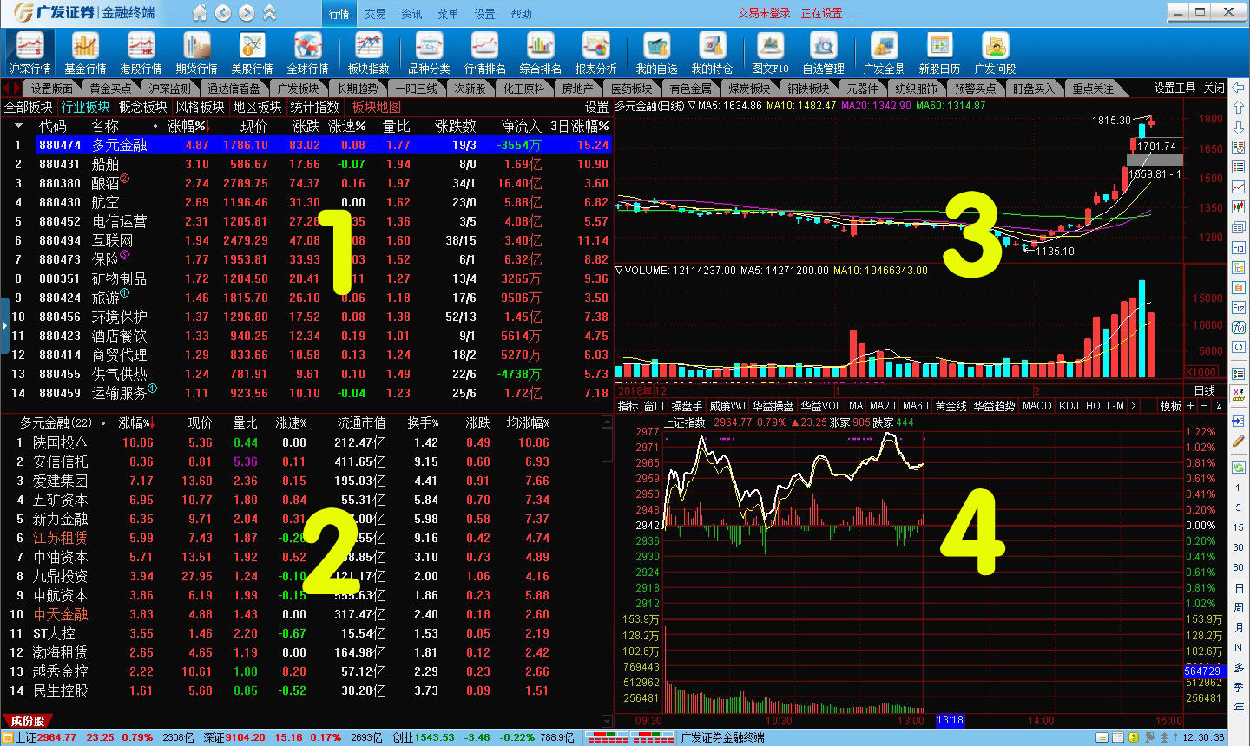Toggle the 指标 indicator button
1250x746 pixels.
[628, 405]
